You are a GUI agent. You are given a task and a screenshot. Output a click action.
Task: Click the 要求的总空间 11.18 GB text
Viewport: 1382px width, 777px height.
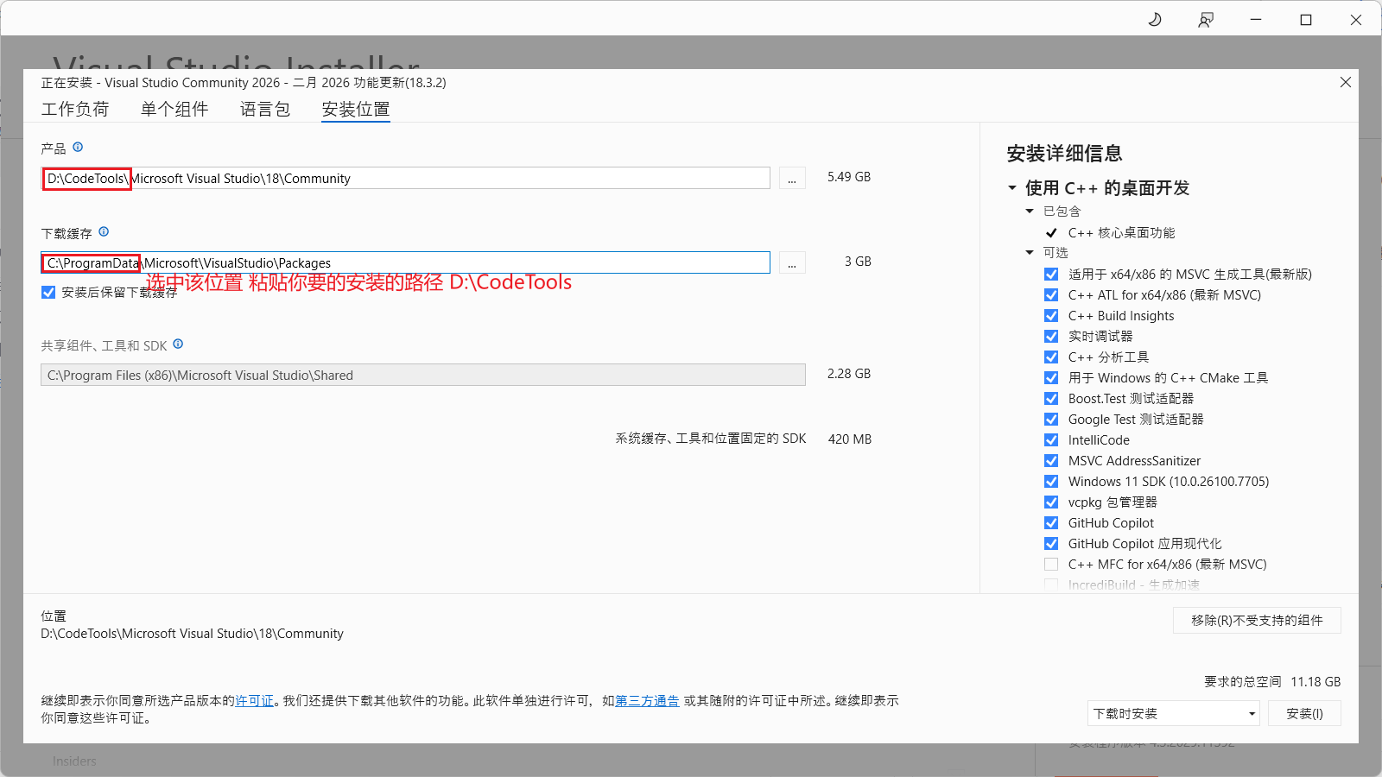(x=1272, y=682)
